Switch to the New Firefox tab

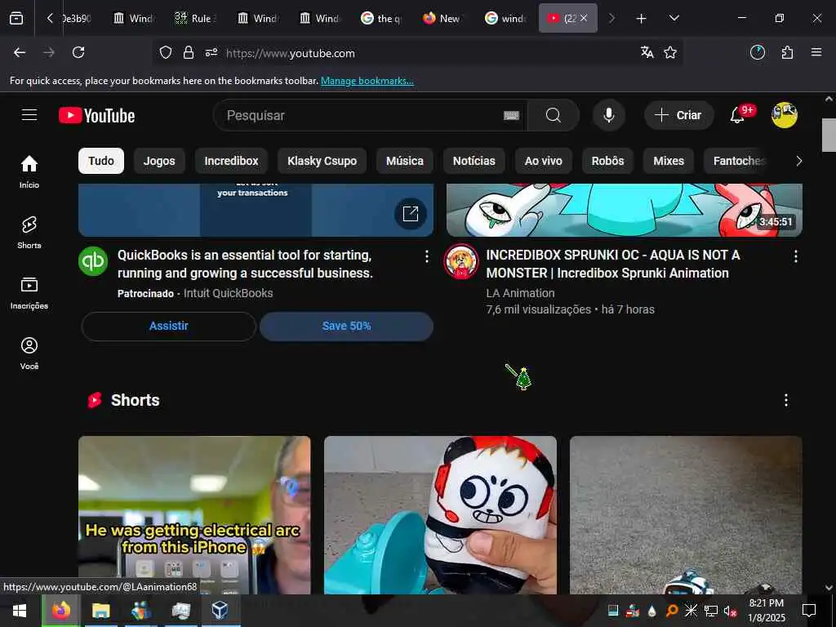(442, 18)
